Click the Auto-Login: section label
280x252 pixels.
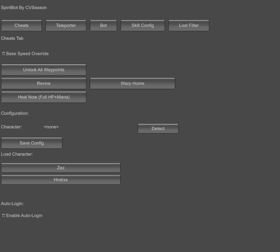(12, 203)
